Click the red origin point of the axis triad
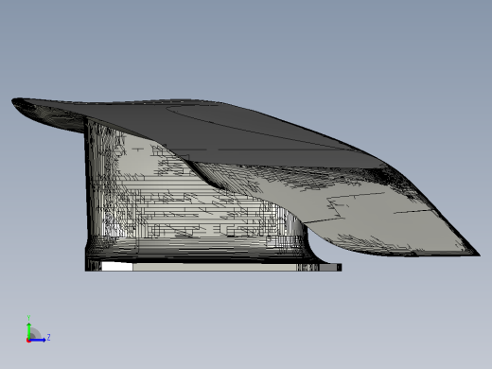Image resolution: width=492 pixels, height=369 pixels. pos(28,341)
